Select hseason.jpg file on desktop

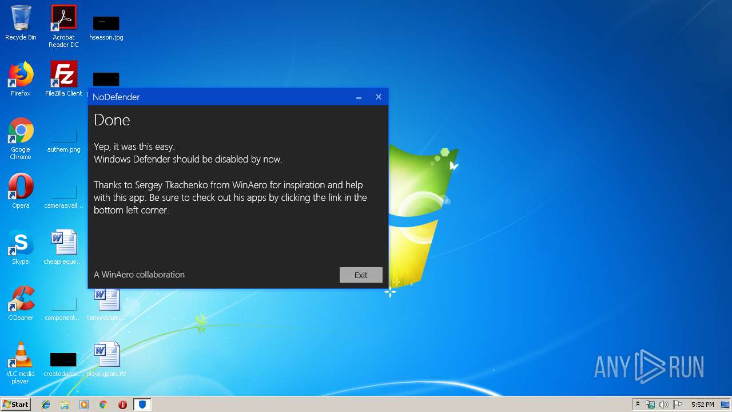tap(106, 27)
